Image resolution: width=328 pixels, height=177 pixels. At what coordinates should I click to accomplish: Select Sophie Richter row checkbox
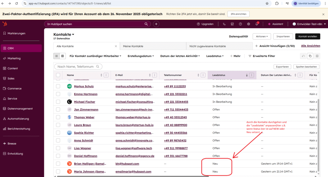tap(58, 133)
